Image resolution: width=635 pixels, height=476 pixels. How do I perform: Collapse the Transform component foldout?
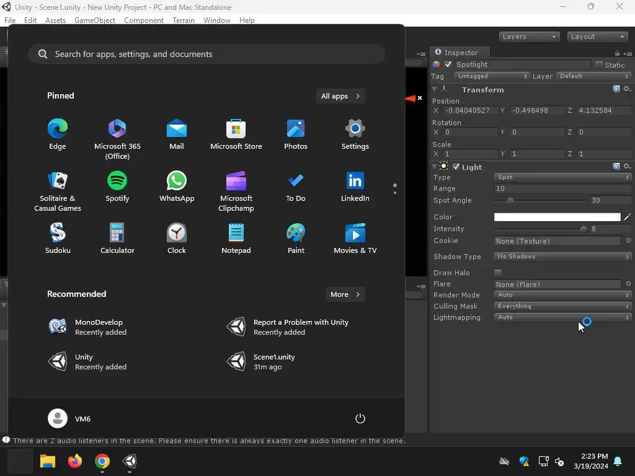[435, 89]
